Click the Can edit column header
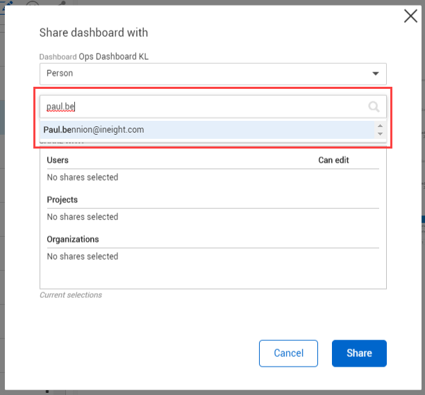The image size is (425, 395). [x=333, y=160]
